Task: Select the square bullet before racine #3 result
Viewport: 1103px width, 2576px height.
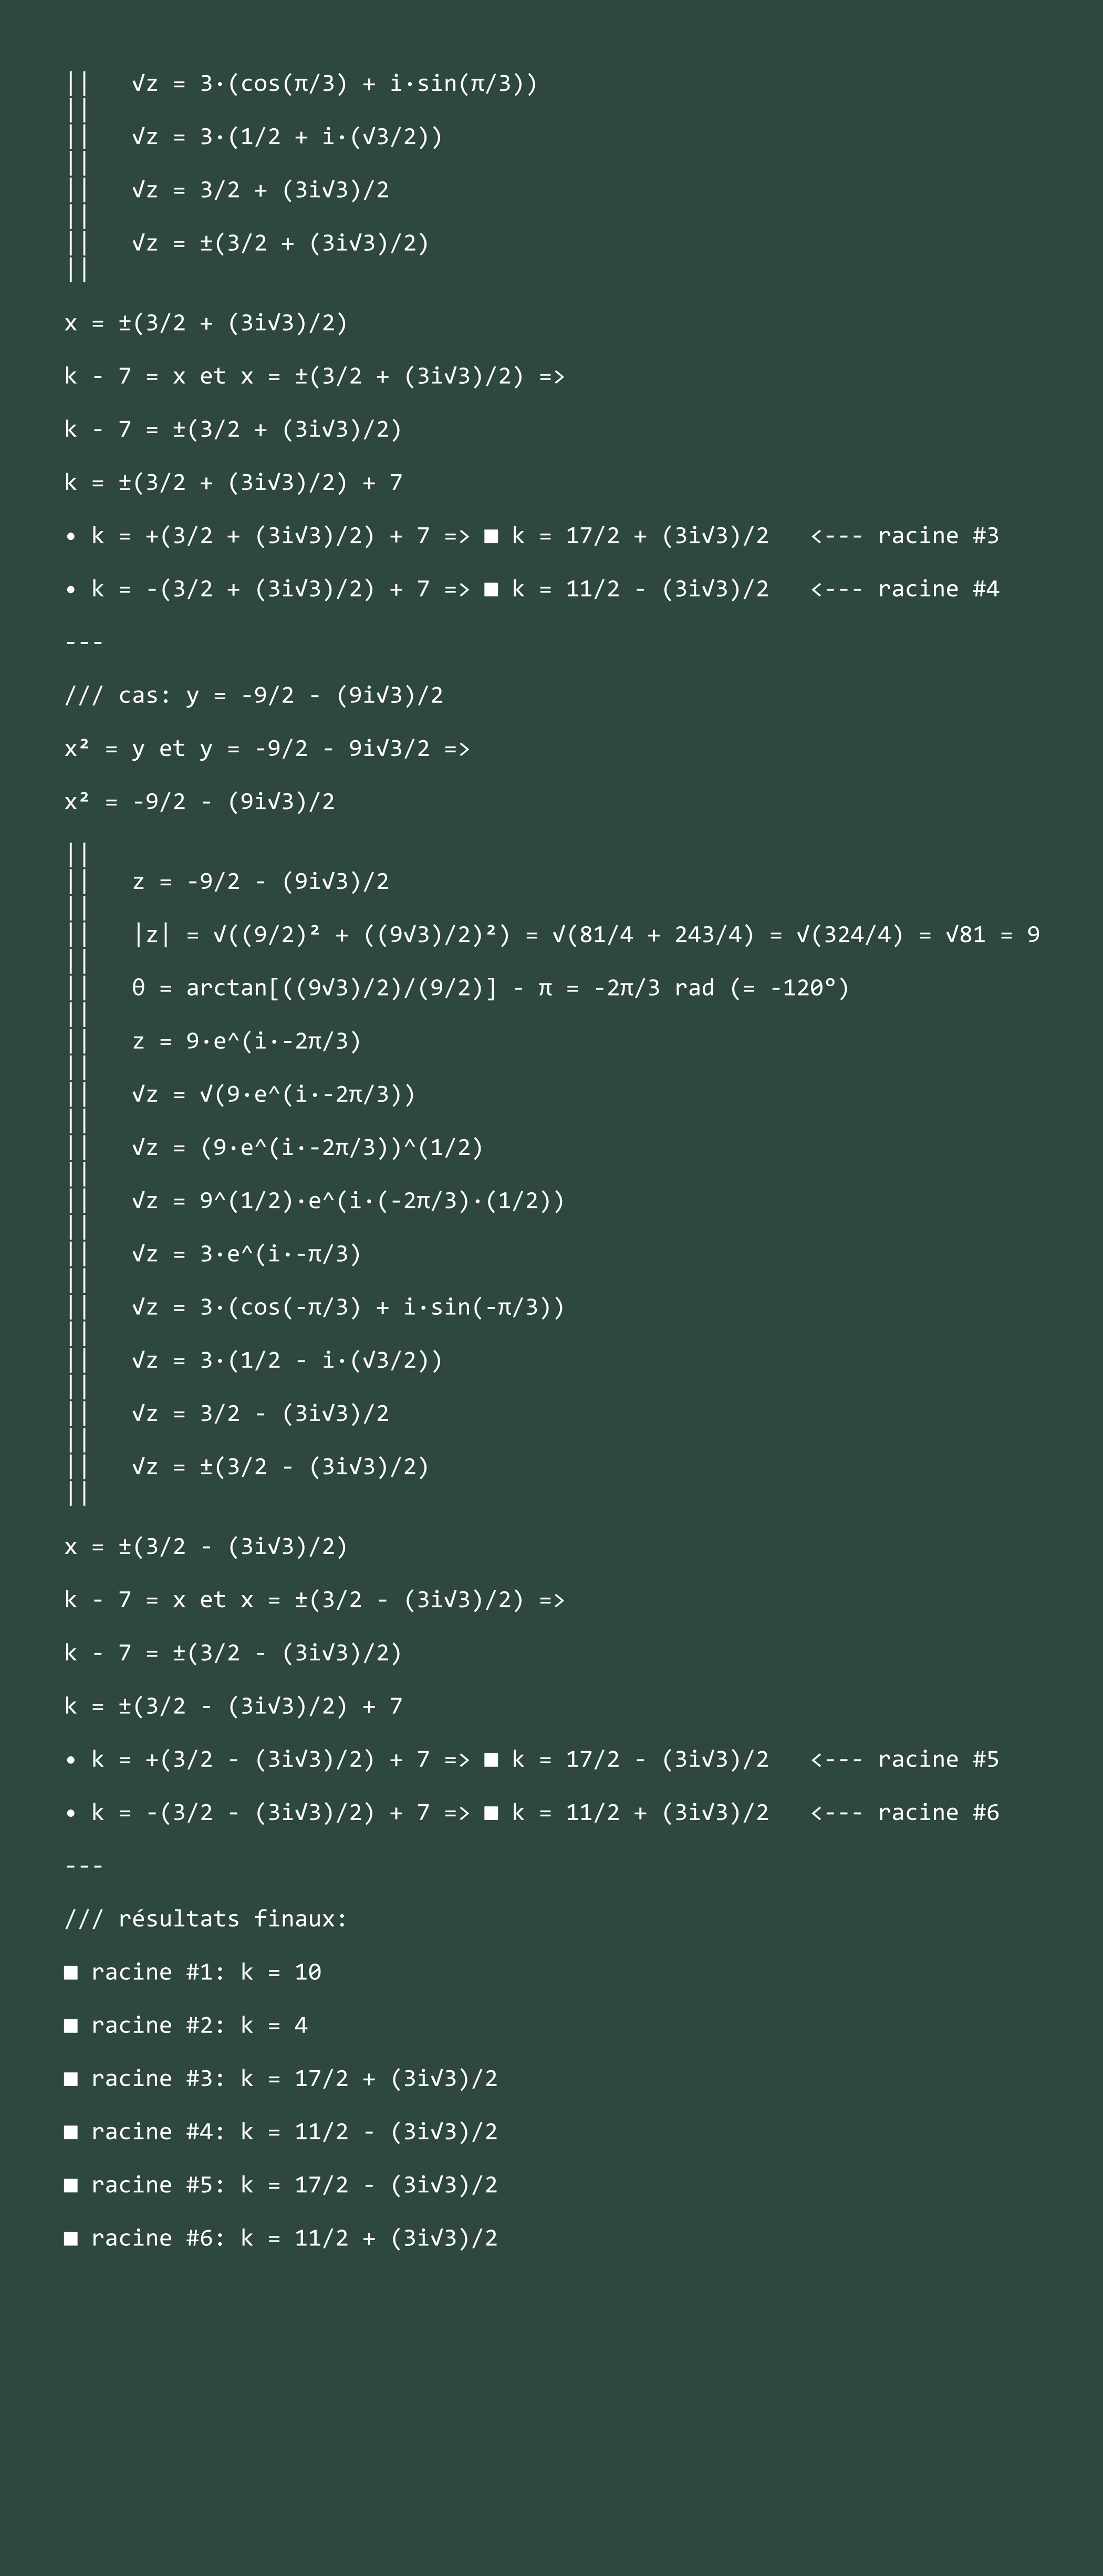Action: tap(71, 2079)
